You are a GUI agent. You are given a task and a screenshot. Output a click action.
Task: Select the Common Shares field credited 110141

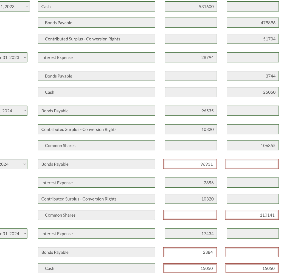click(96, 215)
